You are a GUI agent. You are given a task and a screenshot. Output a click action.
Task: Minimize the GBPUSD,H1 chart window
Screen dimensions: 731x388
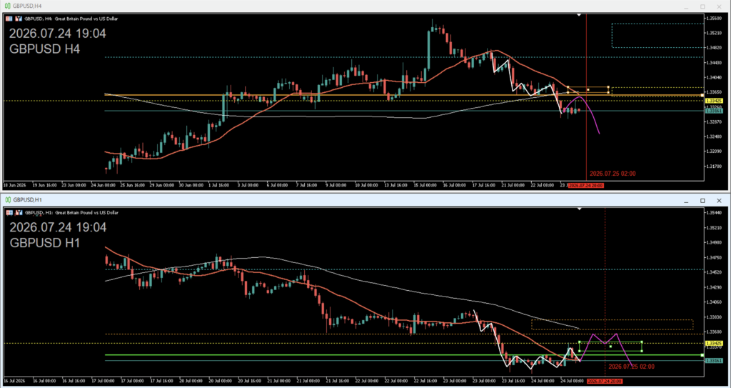(x=686, y=201)
